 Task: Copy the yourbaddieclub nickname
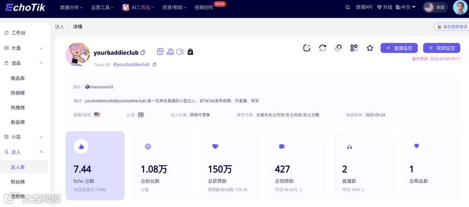(143, 52)
